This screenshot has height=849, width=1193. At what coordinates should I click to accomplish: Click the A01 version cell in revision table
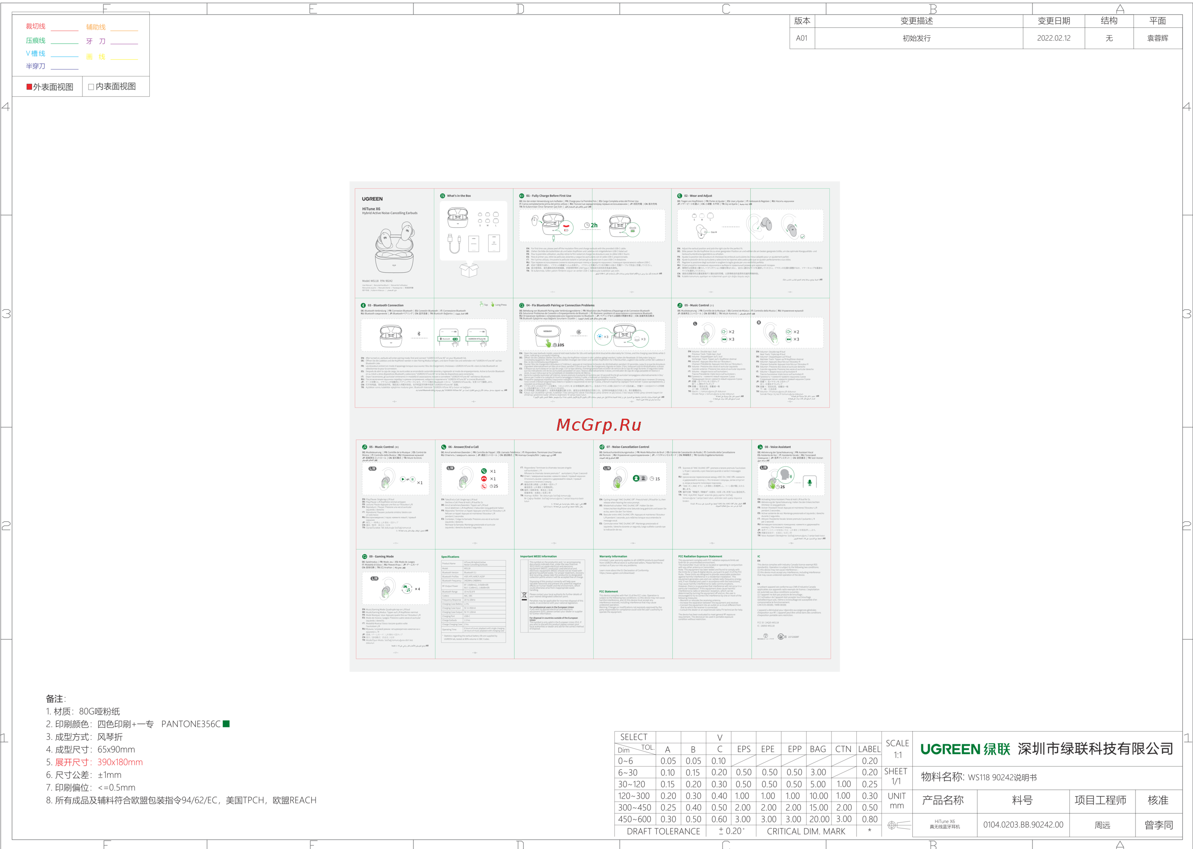pos(801,38)
